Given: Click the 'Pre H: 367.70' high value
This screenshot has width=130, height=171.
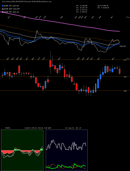Looking at the screenshot, I should 82,8.
